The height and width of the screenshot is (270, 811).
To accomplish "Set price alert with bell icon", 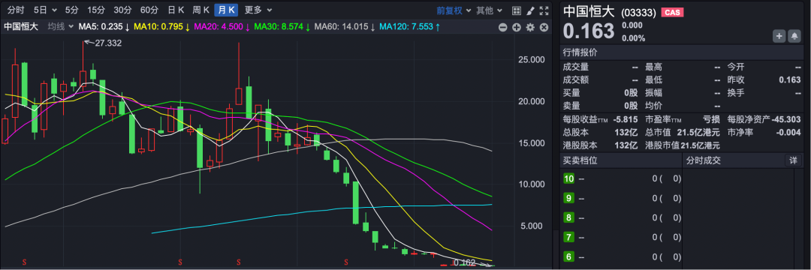I will [x=794, y=35].
